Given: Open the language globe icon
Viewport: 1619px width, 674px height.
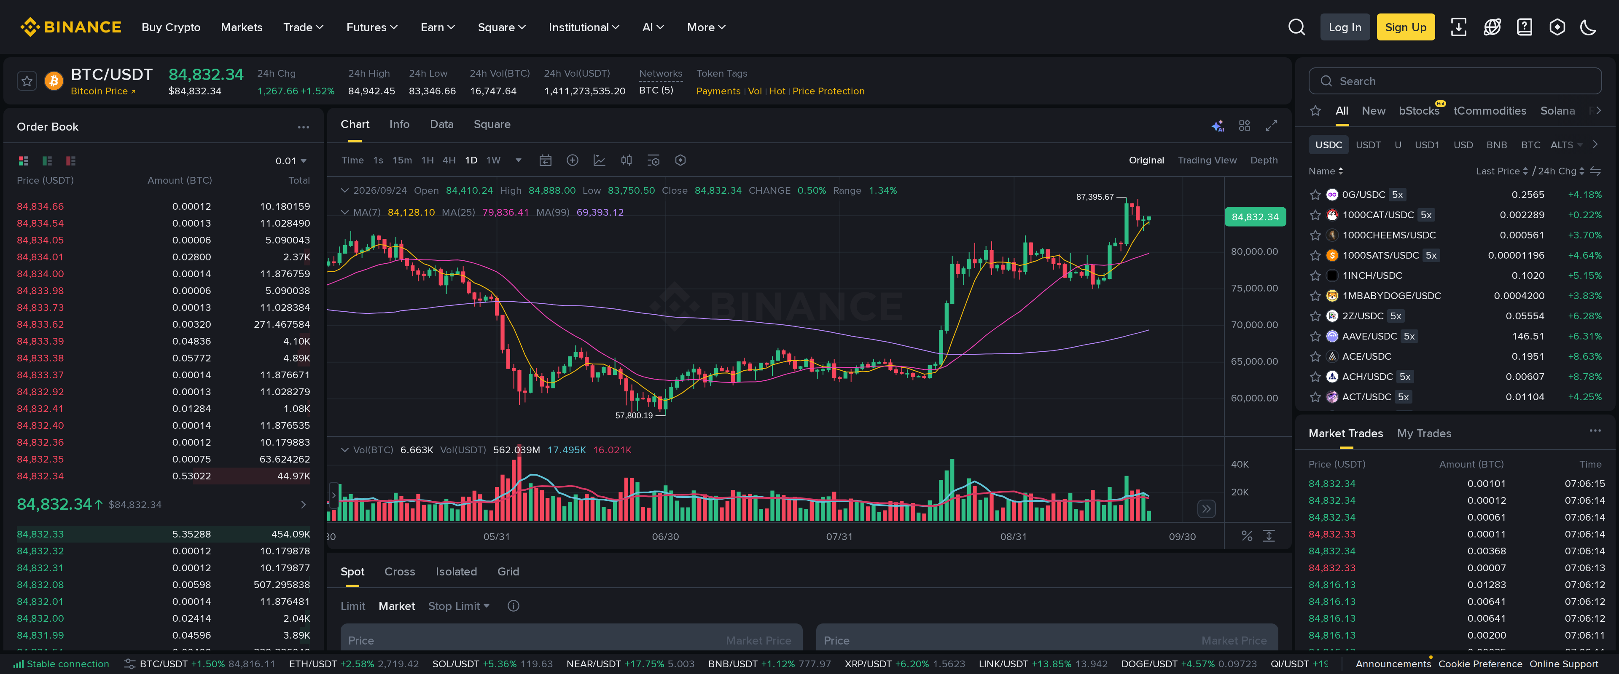Looking at the screenshot, I should click(x=1491, y=27).
